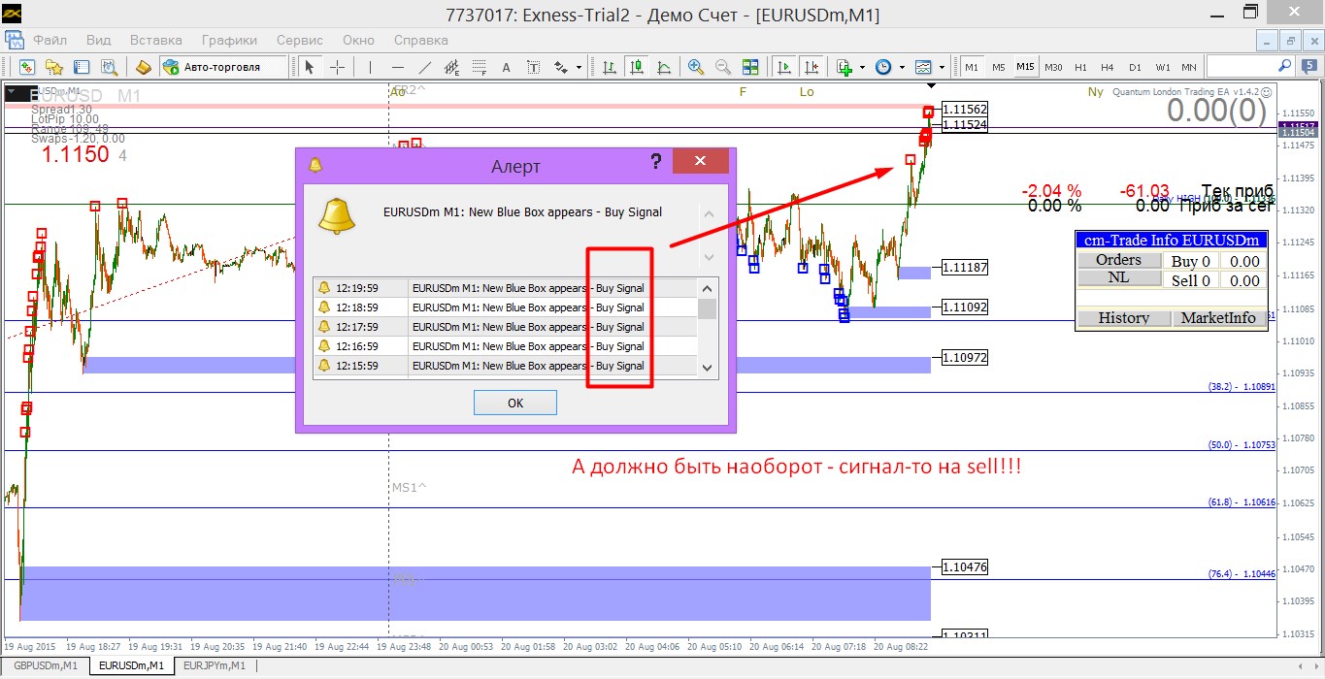Open the chart templates dropdown
The image size is (1325, 679).
pos(942,67)
